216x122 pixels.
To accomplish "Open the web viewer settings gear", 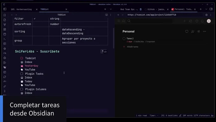I will (x=206, y=15).
